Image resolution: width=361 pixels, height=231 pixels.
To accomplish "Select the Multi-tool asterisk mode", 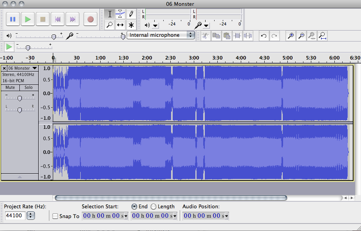I will [131, 25].
